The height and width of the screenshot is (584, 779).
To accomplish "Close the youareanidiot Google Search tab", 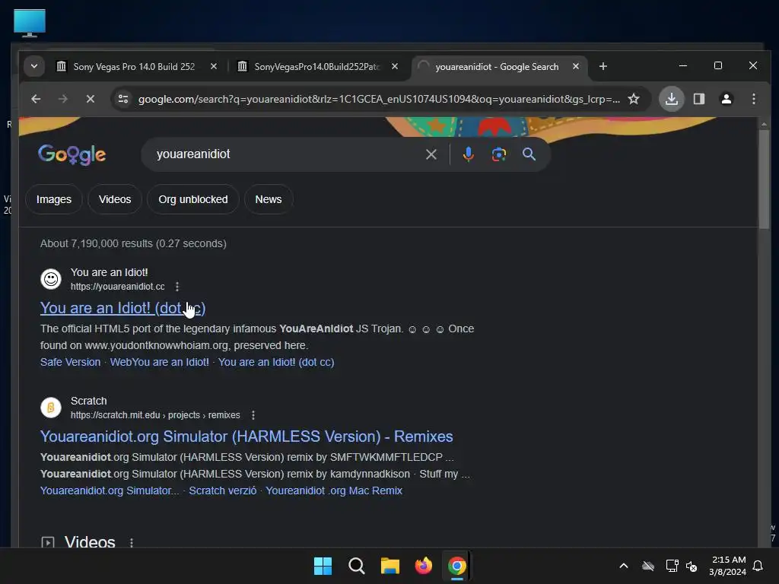I will (576, 66).
